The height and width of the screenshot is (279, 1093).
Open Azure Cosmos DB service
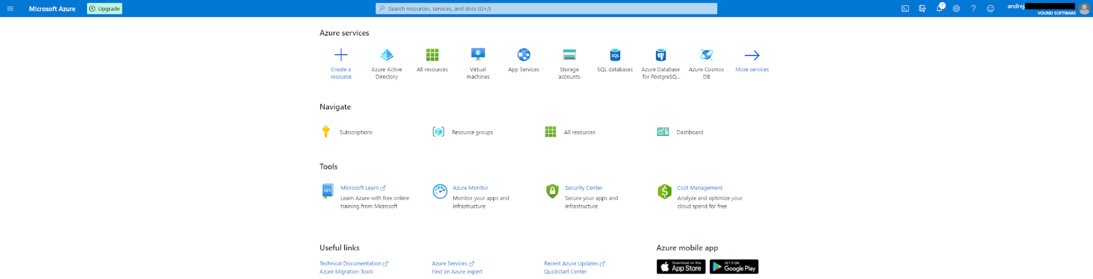(706, 55)
